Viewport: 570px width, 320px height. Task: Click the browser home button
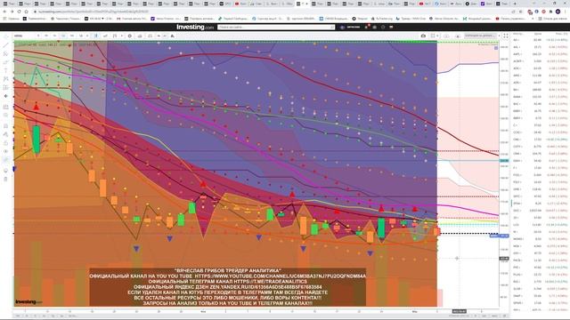[x=26, y=12]
